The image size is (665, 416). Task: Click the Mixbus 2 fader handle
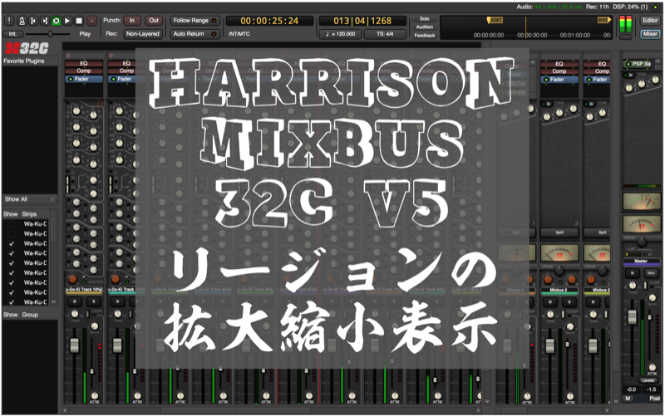pyautogui.click(x=549, y=345)
